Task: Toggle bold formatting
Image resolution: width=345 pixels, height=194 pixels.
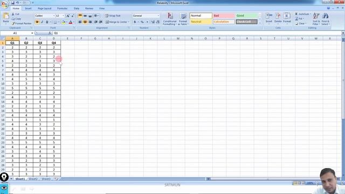Action: coord(37,22)
